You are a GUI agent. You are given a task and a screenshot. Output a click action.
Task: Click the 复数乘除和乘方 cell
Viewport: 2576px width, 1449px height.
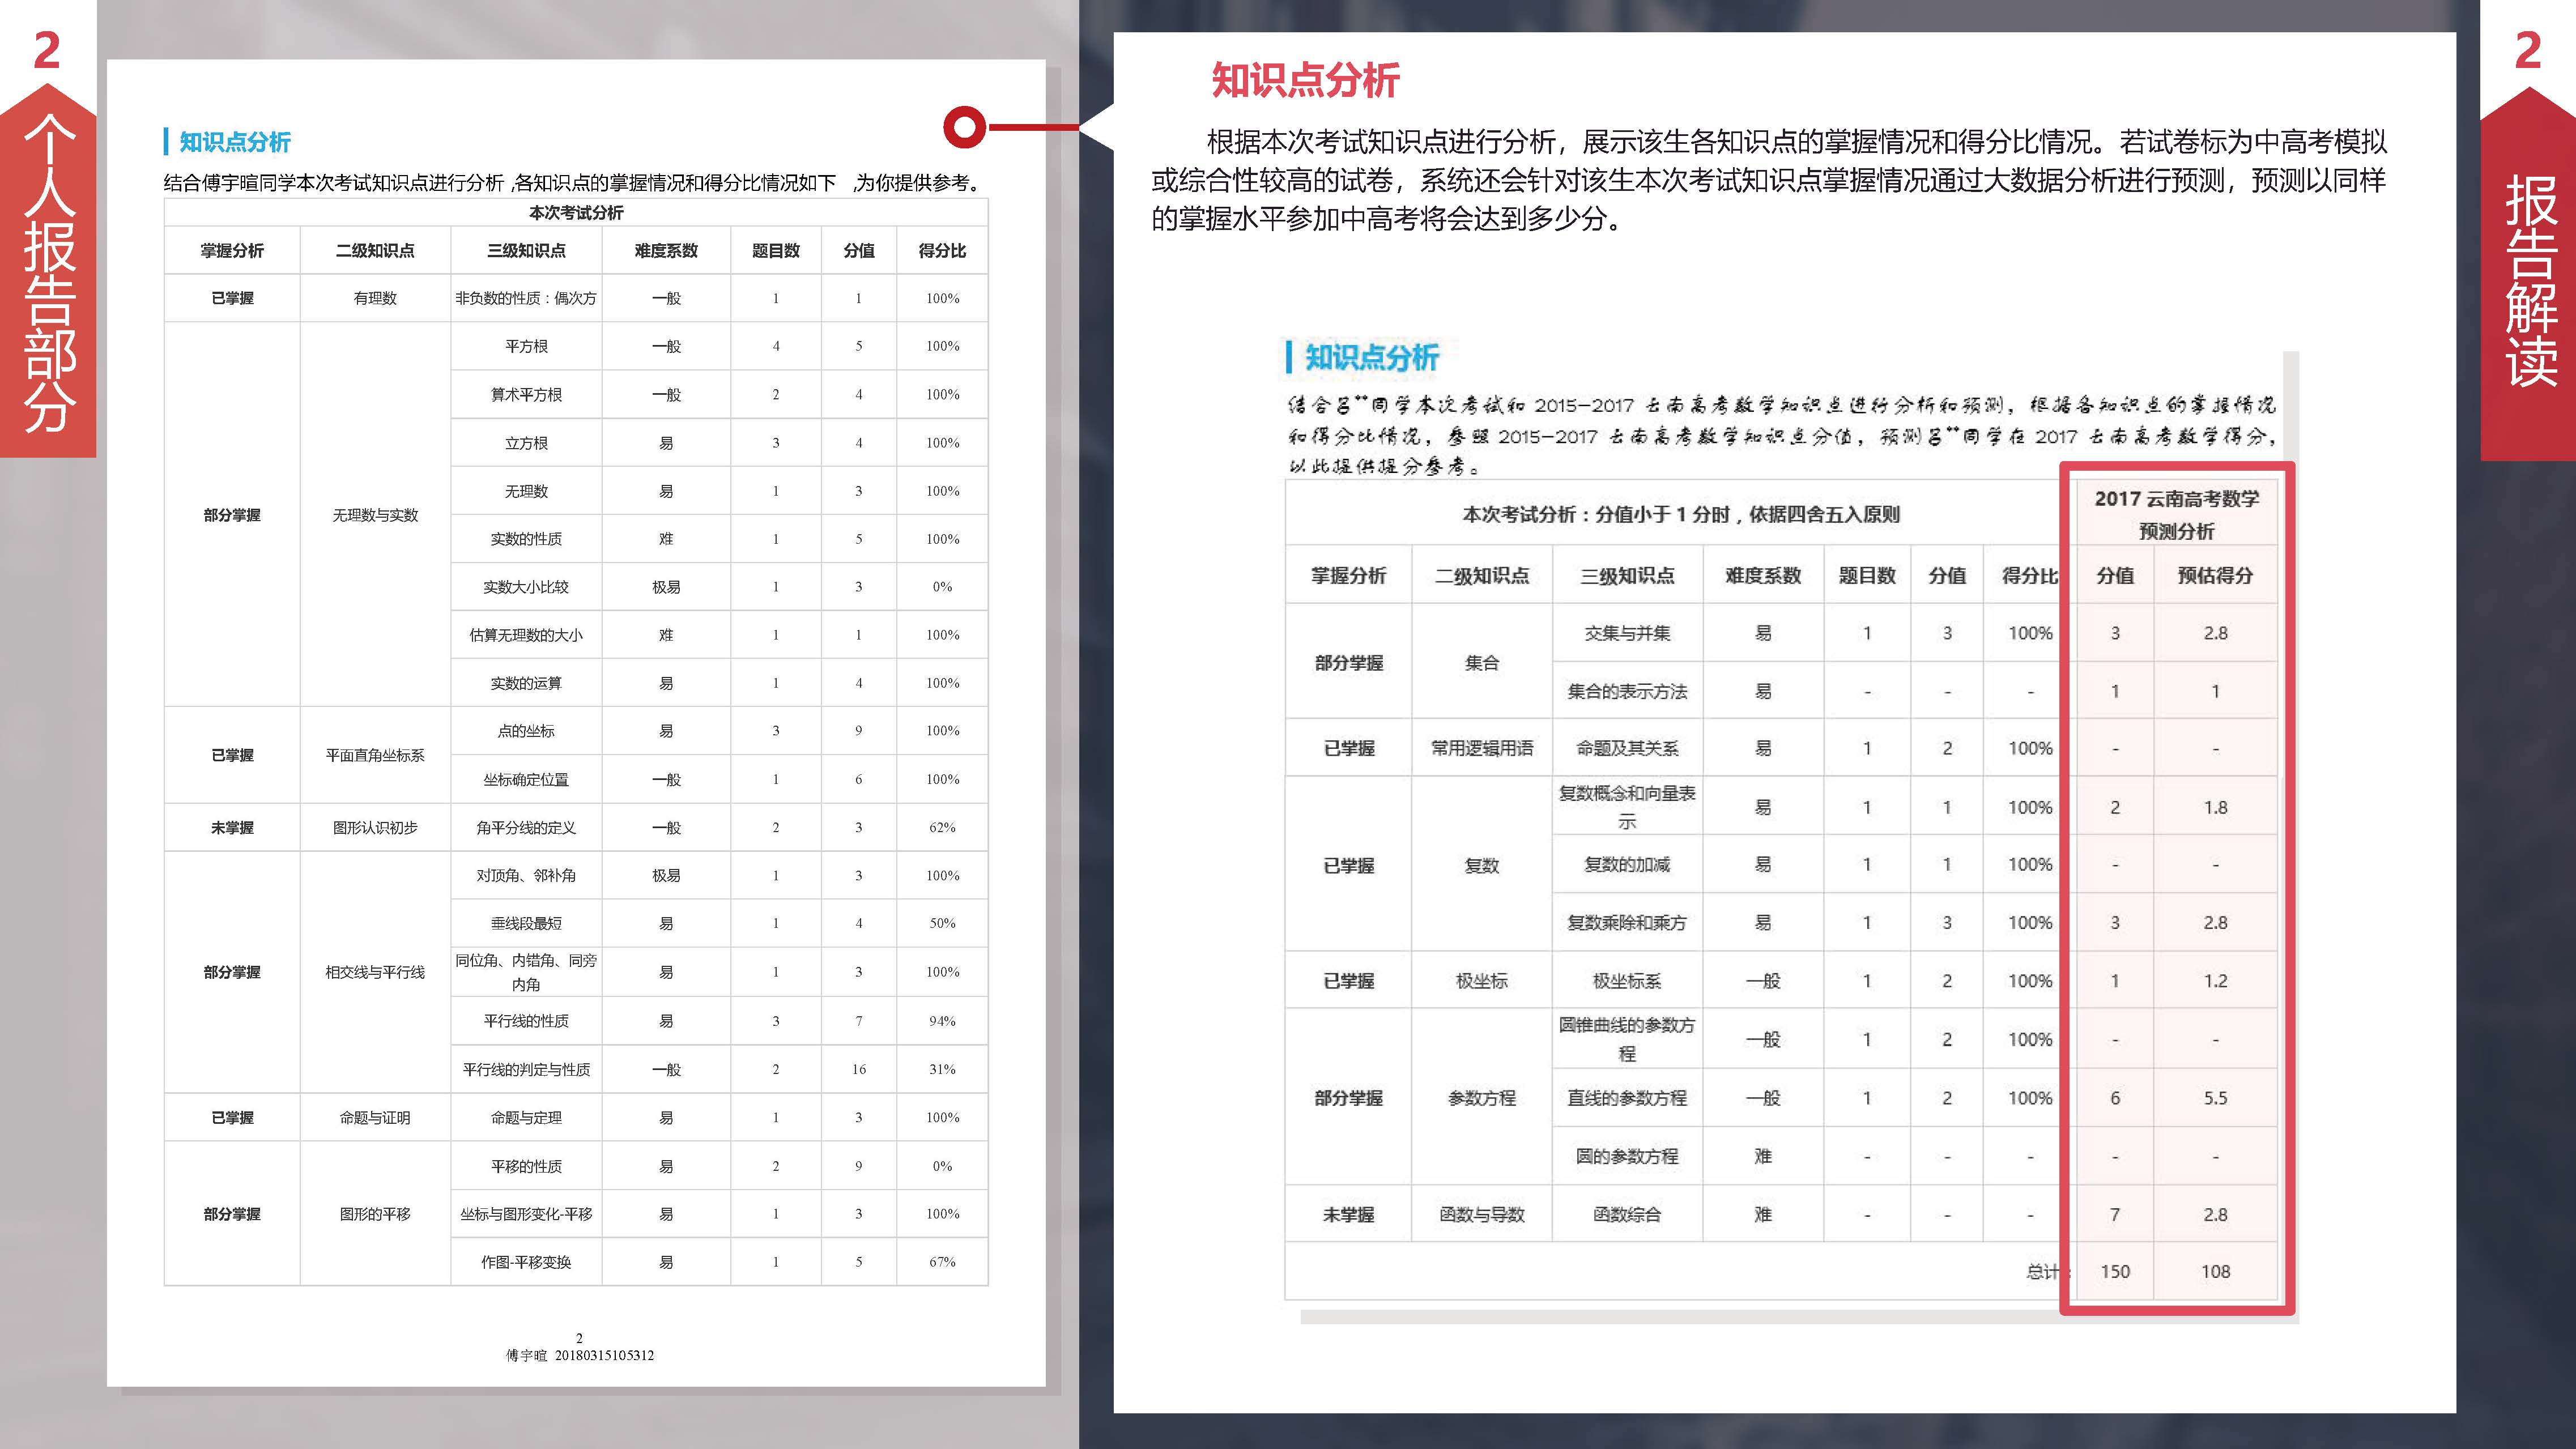(x=1627, y=923)
